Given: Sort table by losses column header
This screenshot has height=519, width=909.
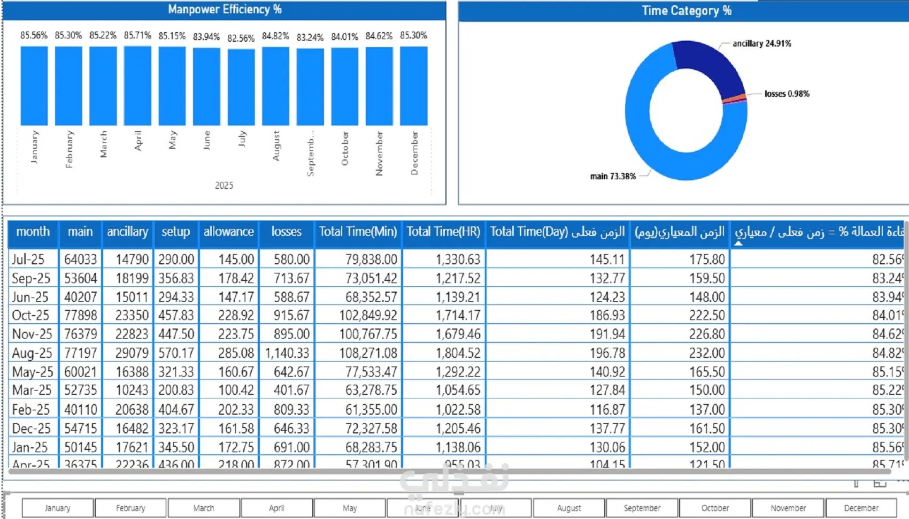Looking at the screenshot, I should (x=287, y=232).
